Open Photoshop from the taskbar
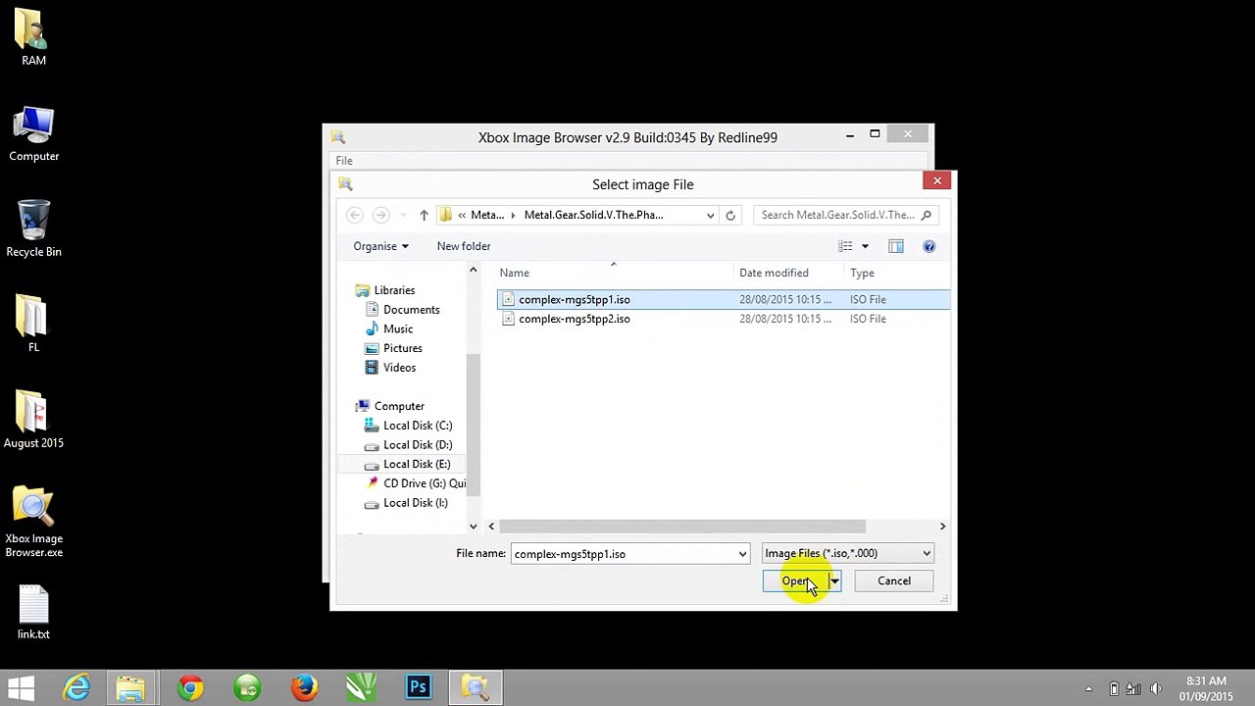 coord(418,687)
